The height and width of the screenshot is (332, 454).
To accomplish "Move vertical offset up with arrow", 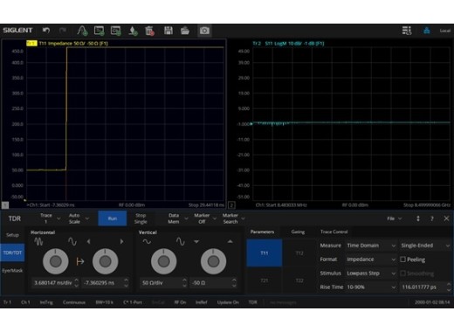I will [230, 241].
